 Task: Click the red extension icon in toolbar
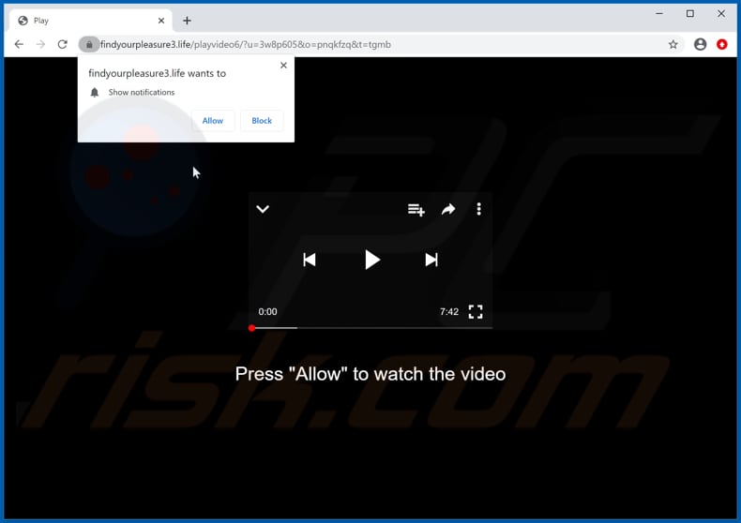722,44
